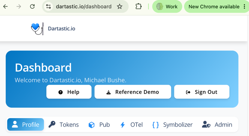Switch to the Tokens tab
The width and height of the screenshot is (249, 136).
[x=64, y=125]
